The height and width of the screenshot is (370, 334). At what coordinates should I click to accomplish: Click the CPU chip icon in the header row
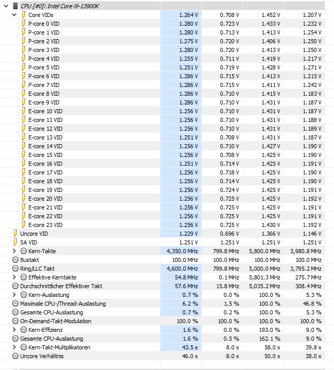tap(15, 6)
